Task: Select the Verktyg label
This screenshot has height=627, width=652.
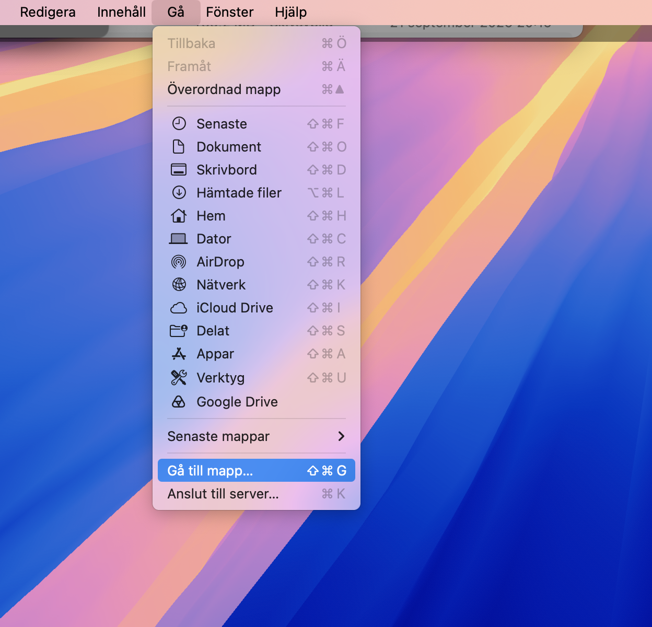Action: tap(220, 378)
